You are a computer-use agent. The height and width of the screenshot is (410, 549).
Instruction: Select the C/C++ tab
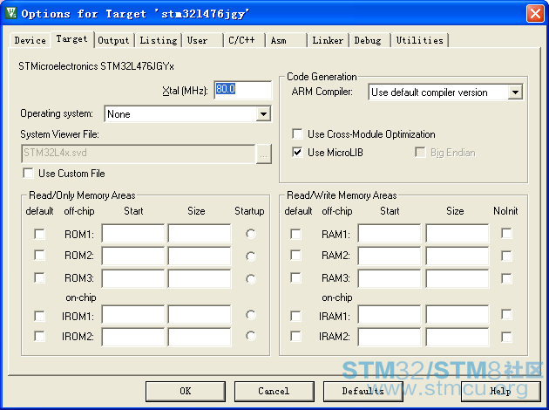(242, 40)
